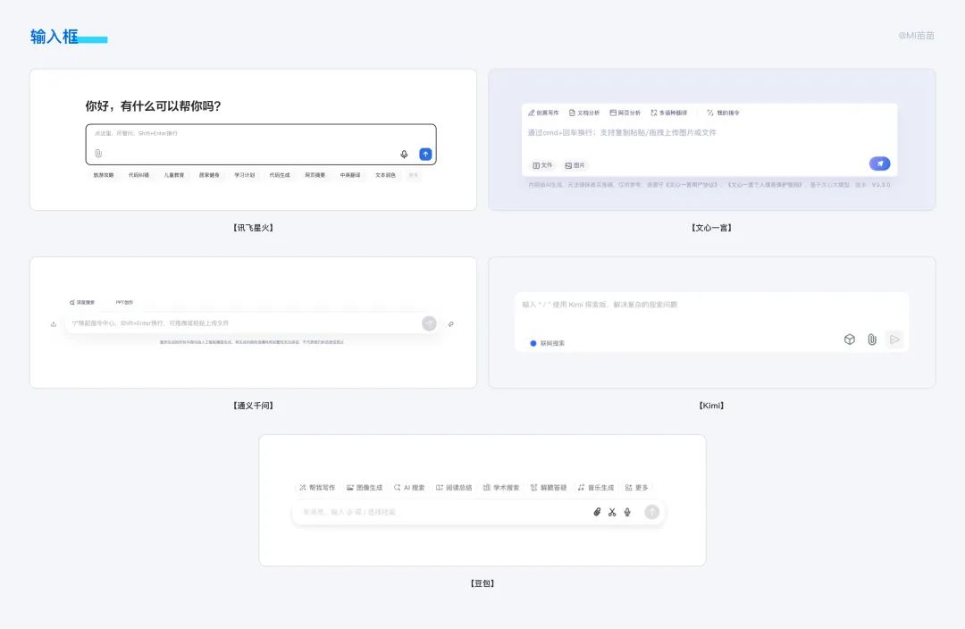Click the icon right of 通义千问 input box
Viewport: 965px width, 629px height.
451,323
